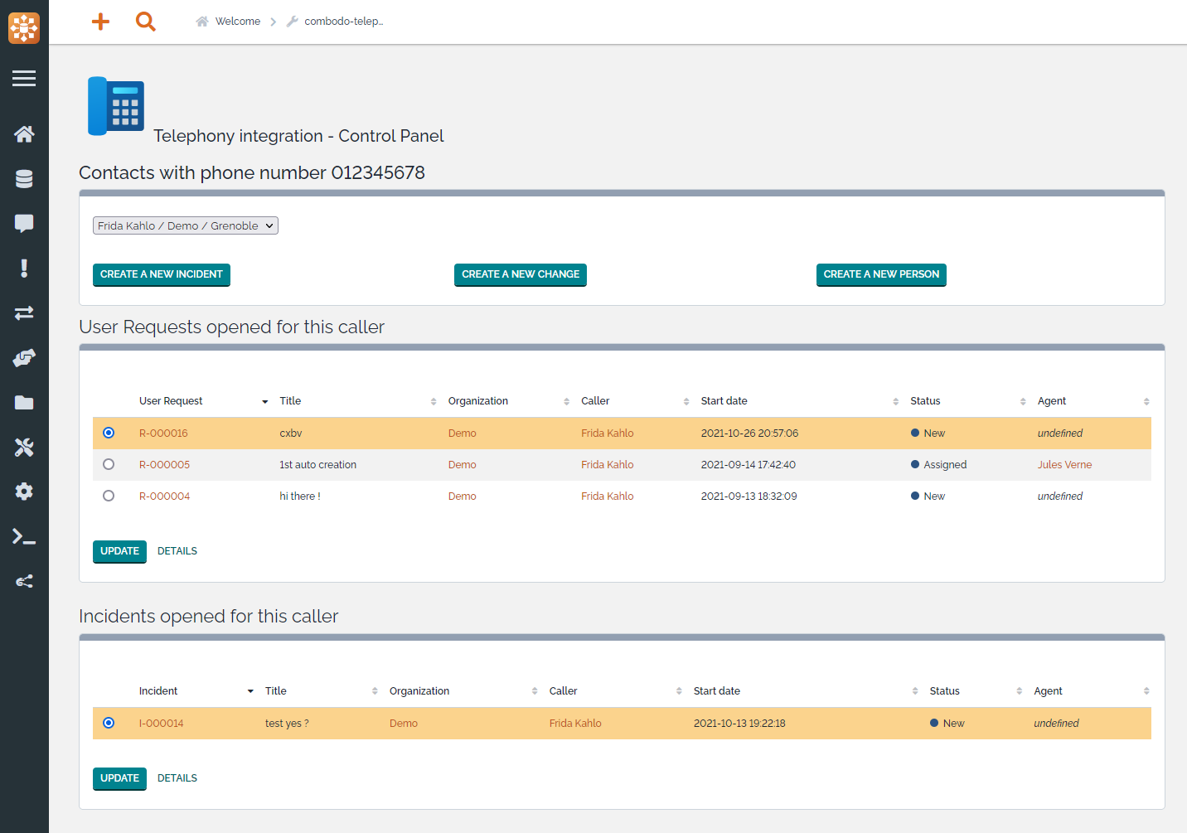This screenshot has width=1187, height=833.
Task: Open the Frida Kahlo contact dropdown
Action: (185, 225)
